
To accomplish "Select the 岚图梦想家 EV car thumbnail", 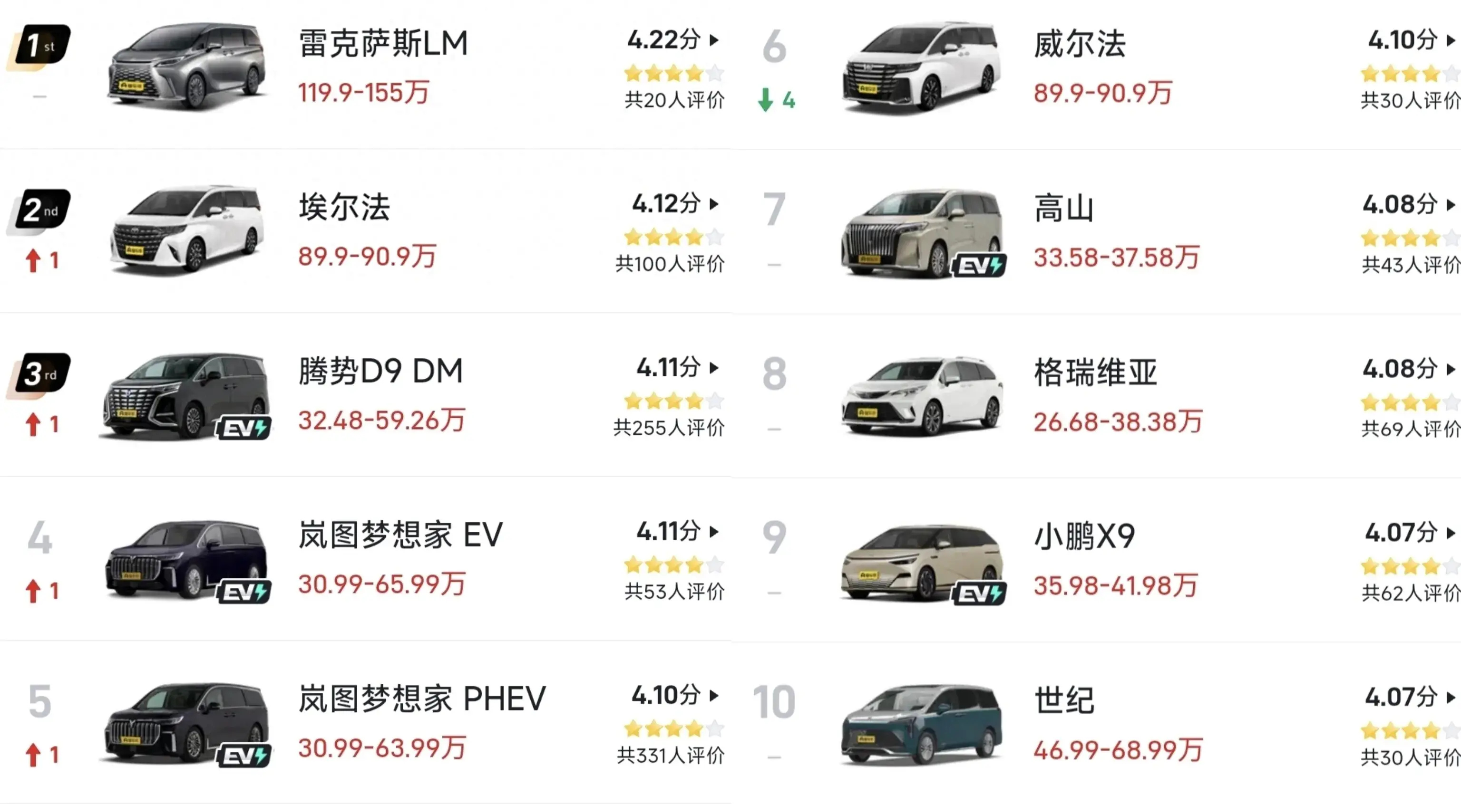I will [x=186, y=561].
